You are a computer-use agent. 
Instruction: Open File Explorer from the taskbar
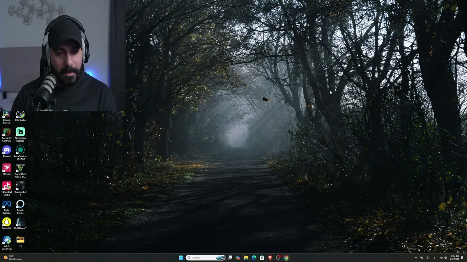[246, 258]
